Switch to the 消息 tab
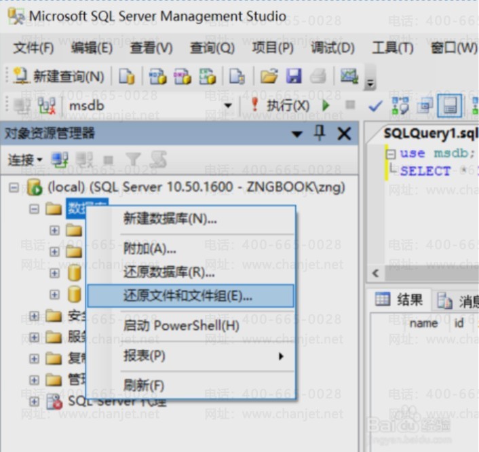The image size is (479, 452). tap(457, 301)
